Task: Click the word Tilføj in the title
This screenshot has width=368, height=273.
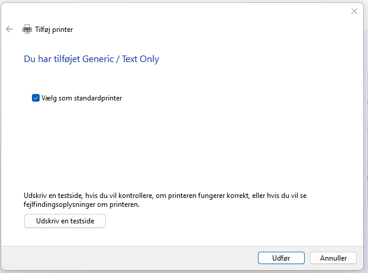Action: pyautogui.click(x=43, y=30)
